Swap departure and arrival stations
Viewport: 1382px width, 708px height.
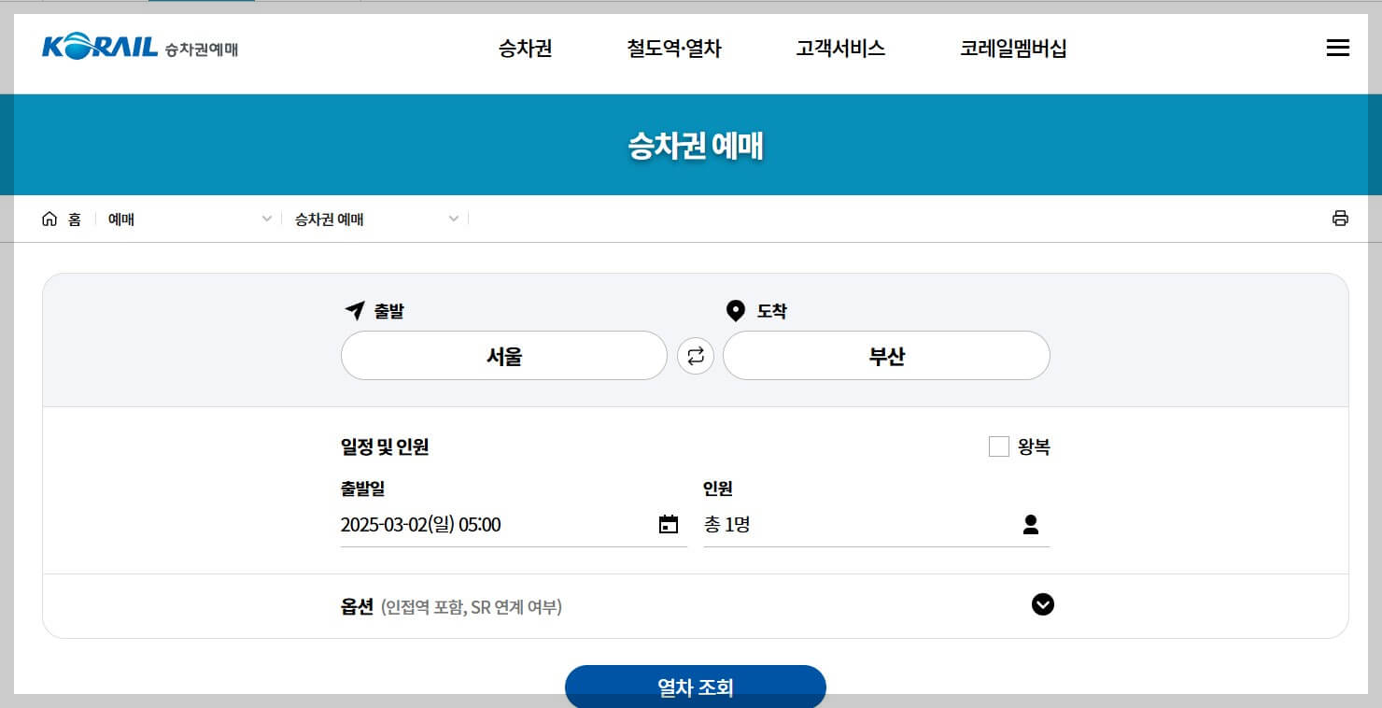pos(695,356)
